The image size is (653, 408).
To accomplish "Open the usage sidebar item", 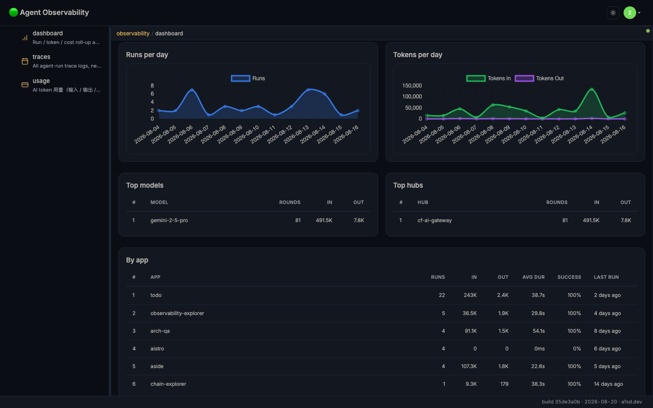I will [61, 85].
